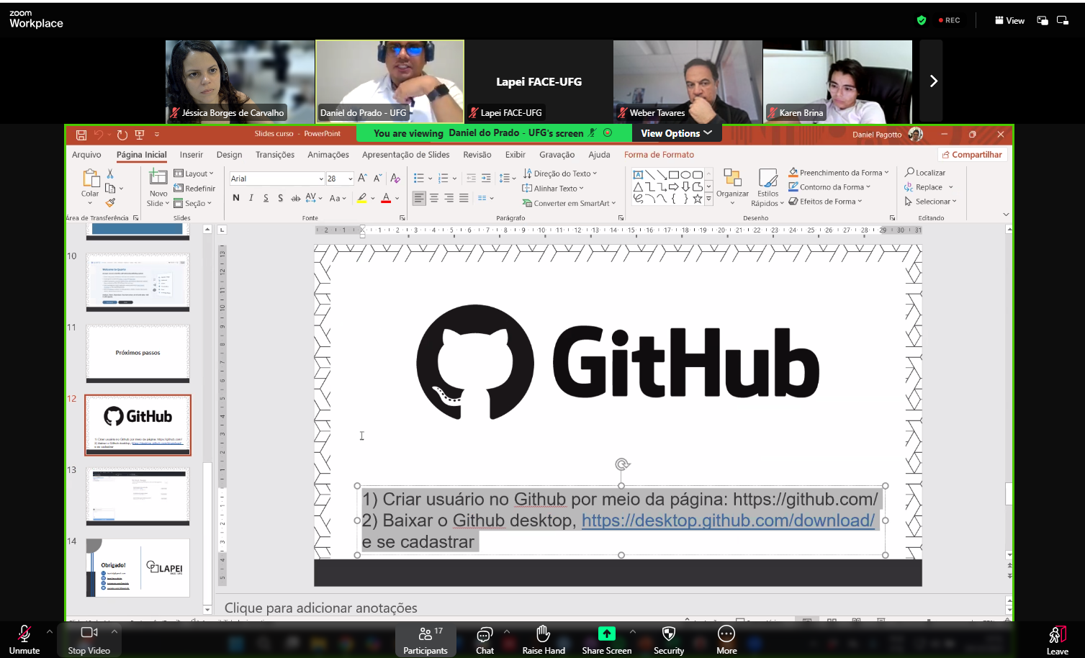Click the Leave meeting icon
Image resolution: width=1085 pixels, height=658 pixels.
1057,639
